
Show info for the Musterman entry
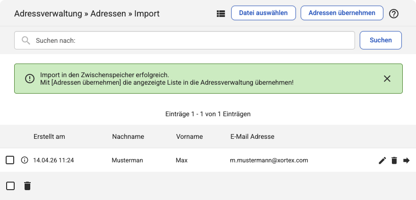pos(25,160)
